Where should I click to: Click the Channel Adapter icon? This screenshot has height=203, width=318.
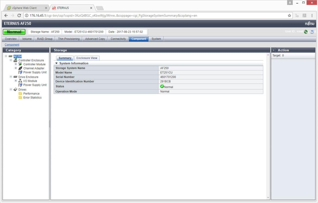coord(20,68)
